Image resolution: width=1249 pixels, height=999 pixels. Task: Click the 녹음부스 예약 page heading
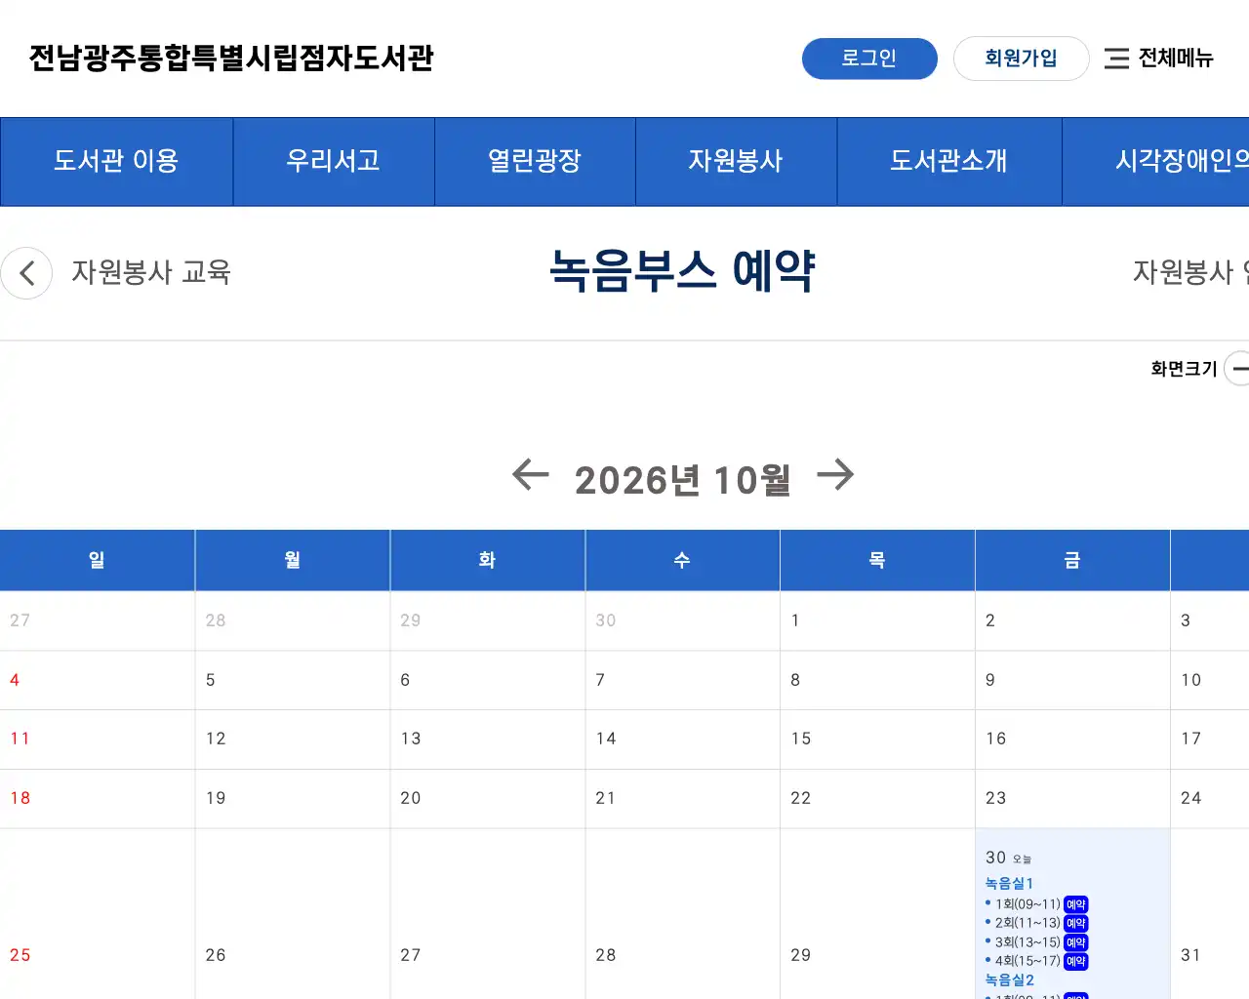point(682,270)
